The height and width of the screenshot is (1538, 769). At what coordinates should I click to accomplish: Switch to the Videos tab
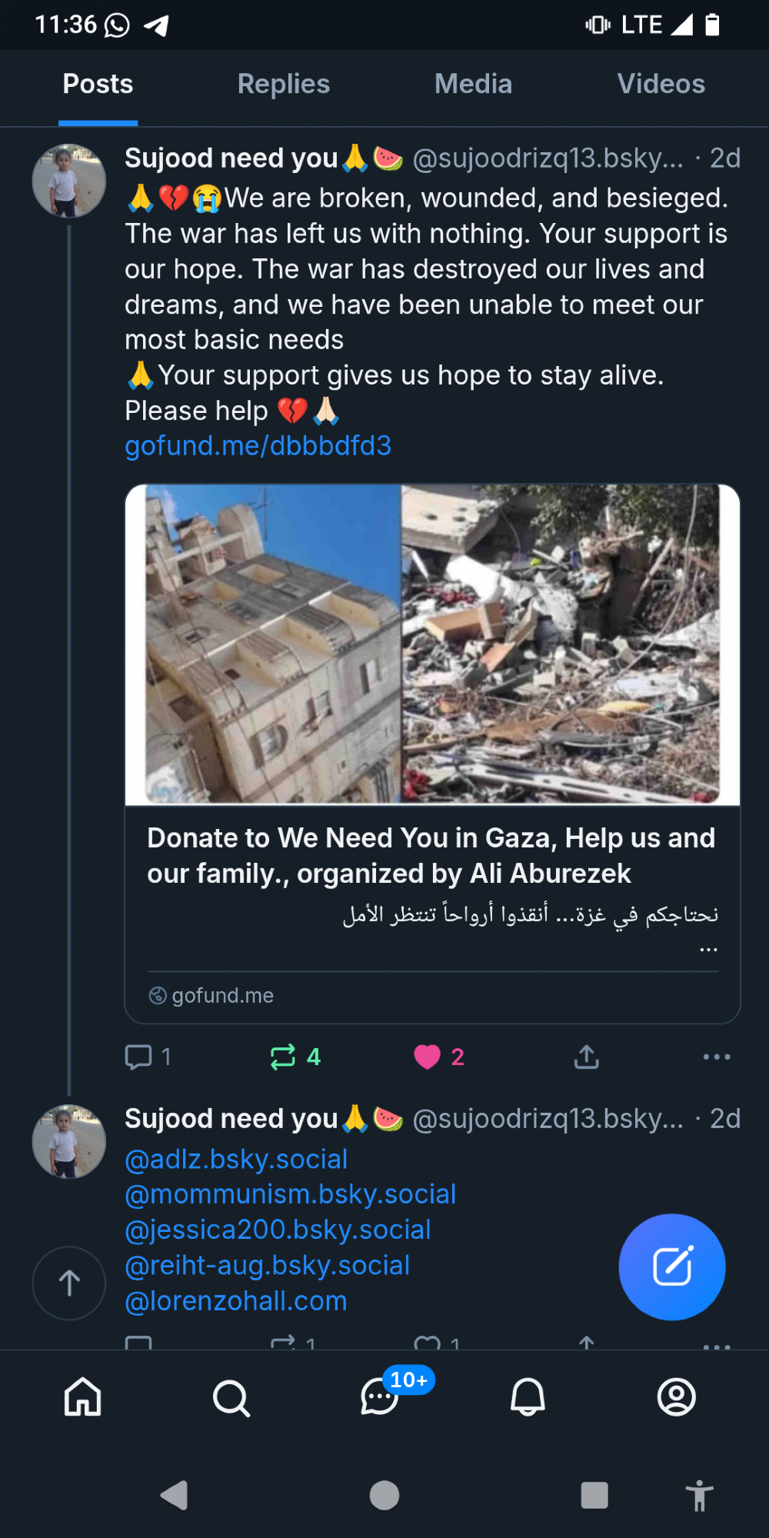(x=661, y=84)
